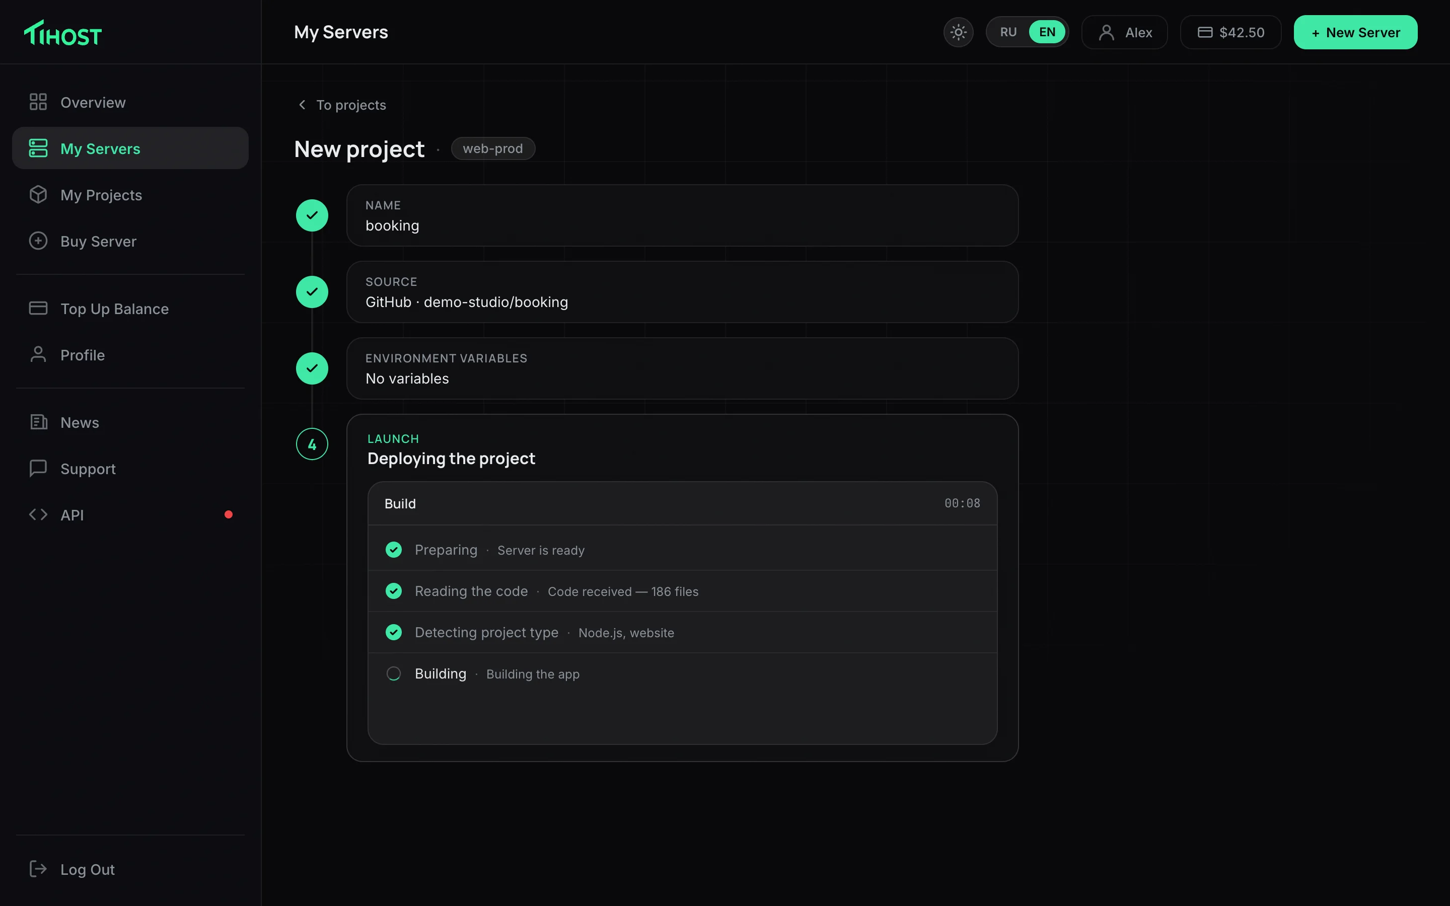Click 'Server is ready' status text
The height and width of the screenshot is (906, 1450).
click(541, 550)
